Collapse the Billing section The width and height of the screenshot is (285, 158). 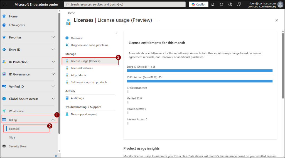tap(53, 120)
